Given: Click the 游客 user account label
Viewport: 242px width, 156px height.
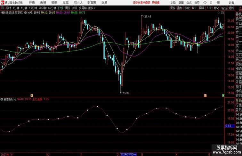Looking at the screenshot, I should click(x=231, y=3).
